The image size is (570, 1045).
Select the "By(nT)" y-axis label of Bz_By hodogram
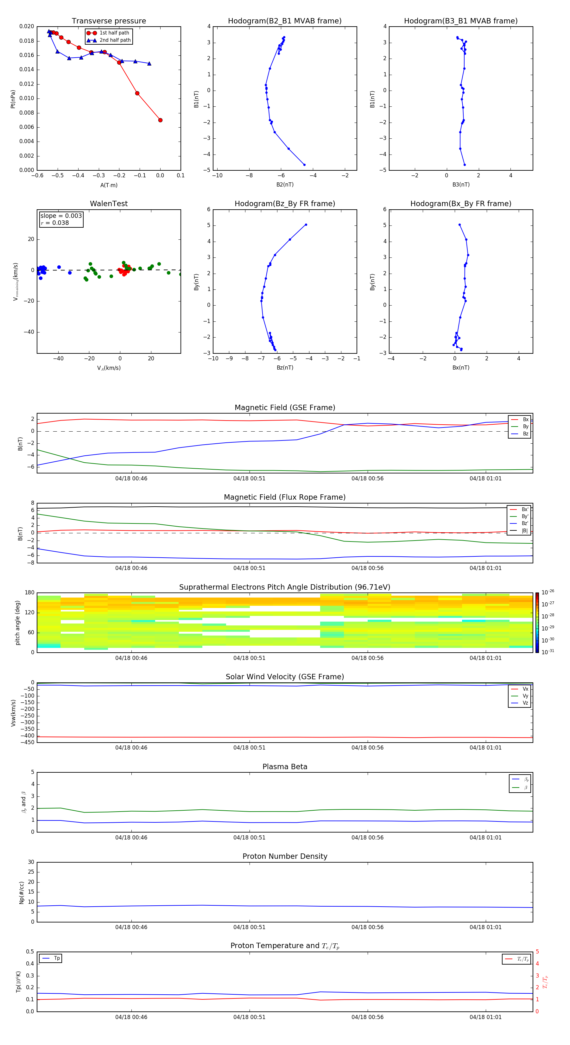(x=196, y=282)
